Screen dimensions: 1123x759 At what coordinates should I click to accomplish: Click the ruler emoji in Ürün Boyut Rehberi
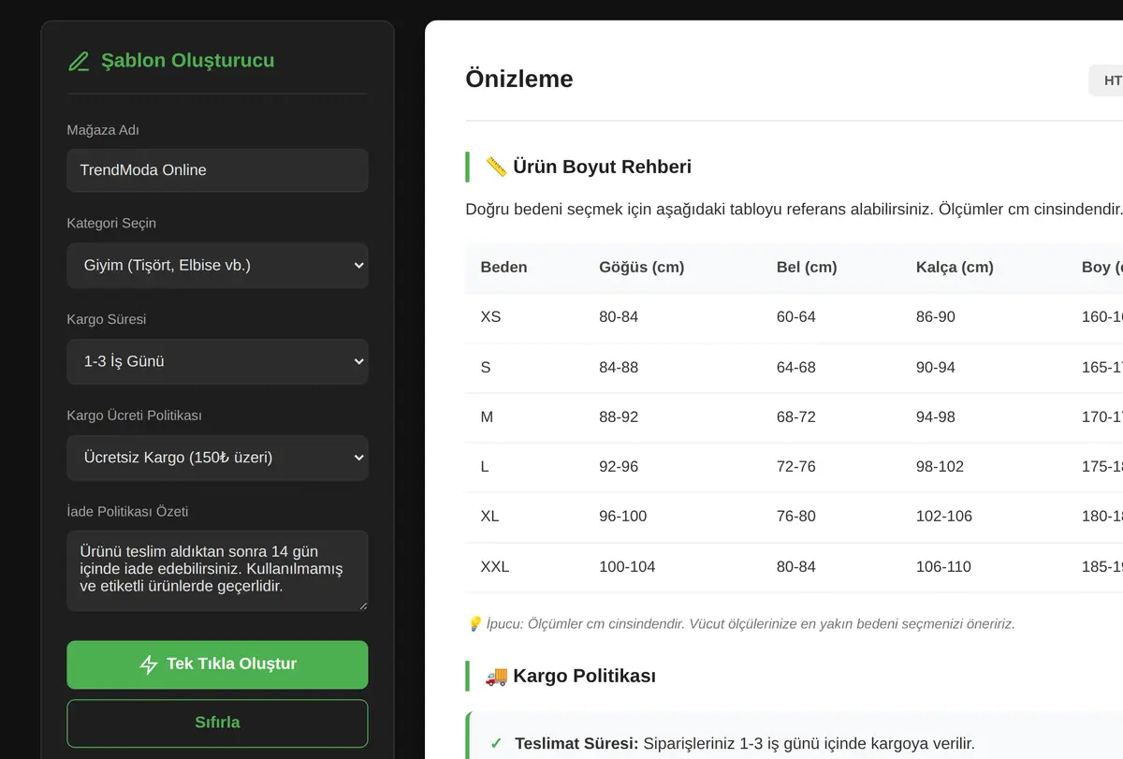tap(496, 168)
